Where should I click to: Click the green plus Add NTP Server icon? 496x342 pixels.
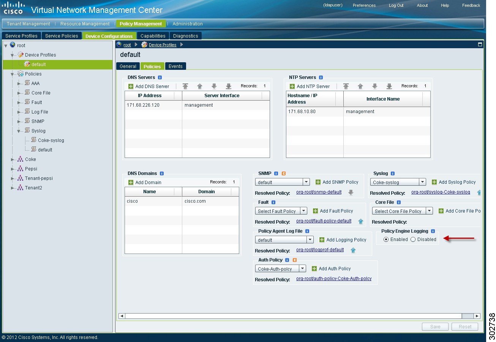pos(292,87)
